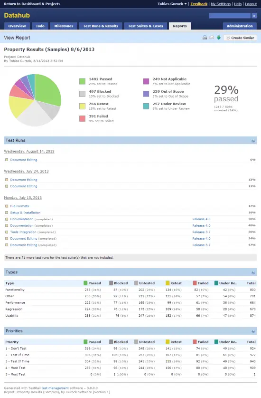Click the Setup & Installation run icon
Screen dimensions: 261x398
(x=7, y=213)
